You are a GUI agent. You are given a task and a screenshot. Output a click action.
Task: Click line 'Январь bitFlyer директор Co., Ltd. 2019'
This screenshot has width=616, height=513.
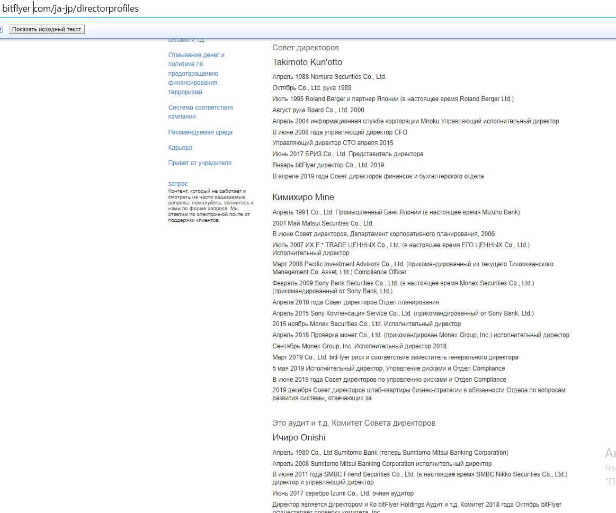coord(328,165)
